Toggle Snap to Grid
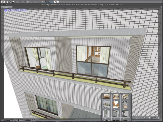The width and height of the screenshot is (163, 122). pyautogui.click(x=52, y=2)
